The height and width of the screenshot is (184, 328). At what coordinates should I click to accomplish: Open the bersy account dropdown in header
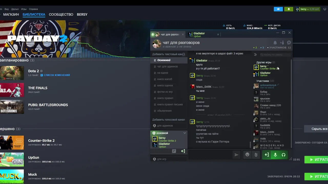click(307, 9)
